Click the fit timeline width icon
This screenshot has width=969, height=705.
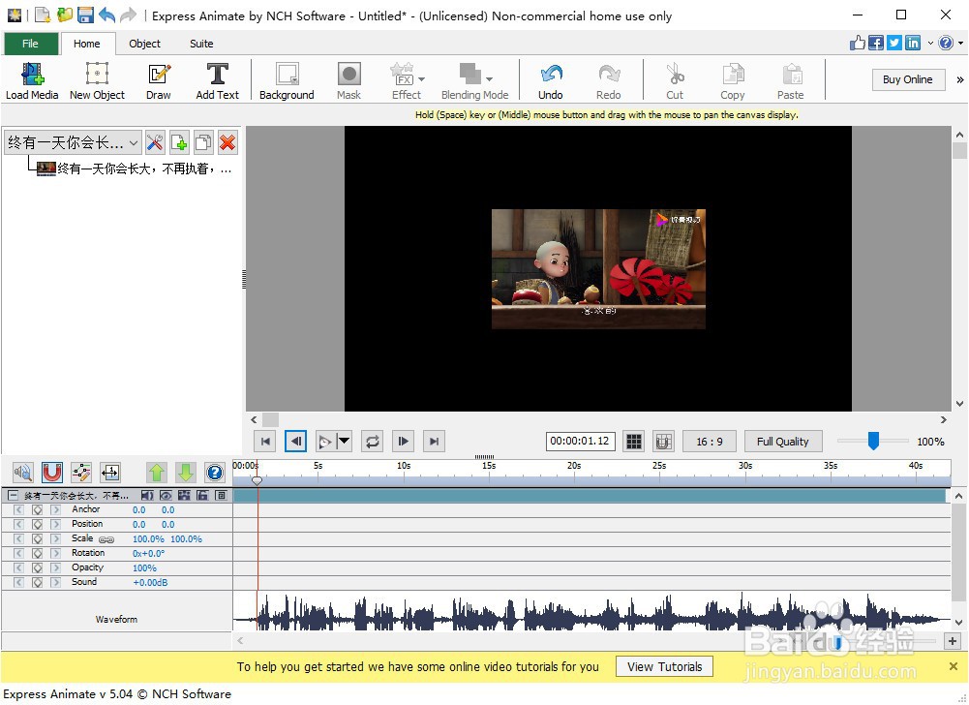[x=110, y=473]
